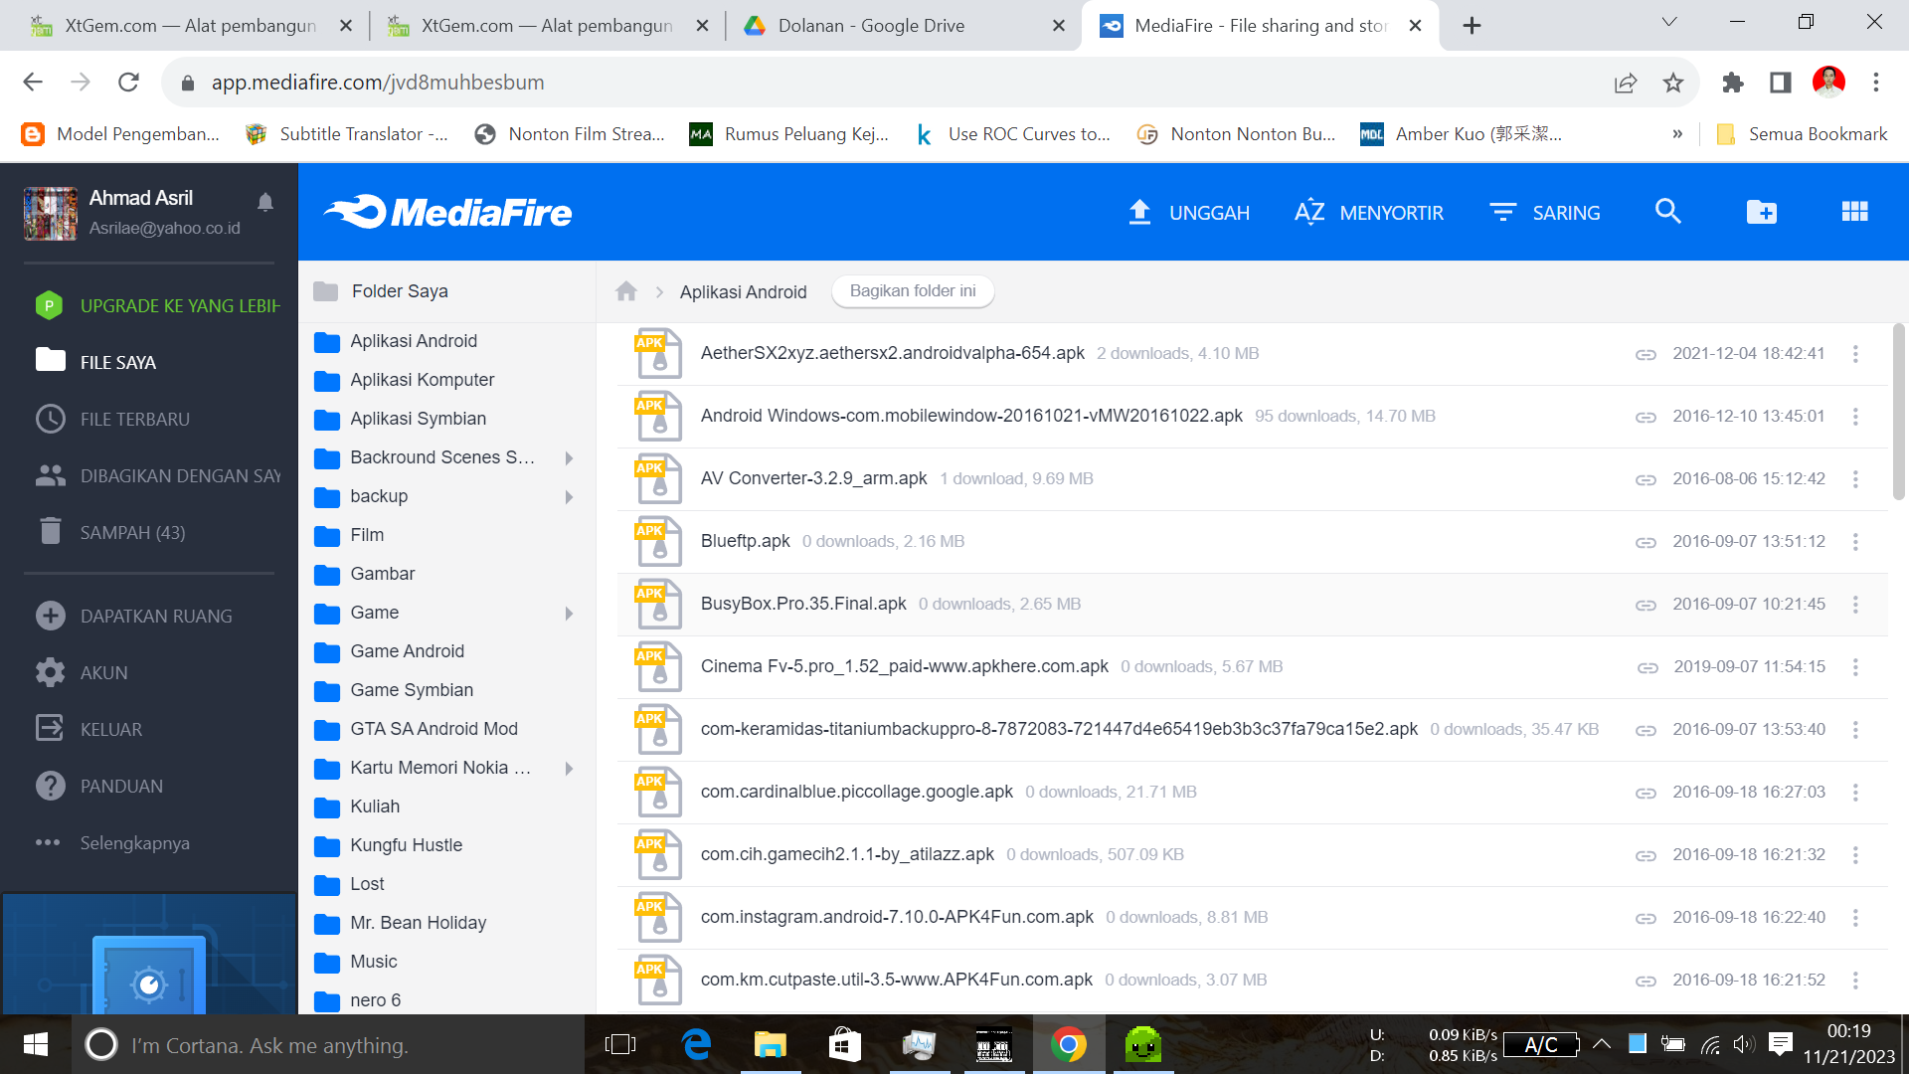Click Bagikan folder ini button

[912, 291]
